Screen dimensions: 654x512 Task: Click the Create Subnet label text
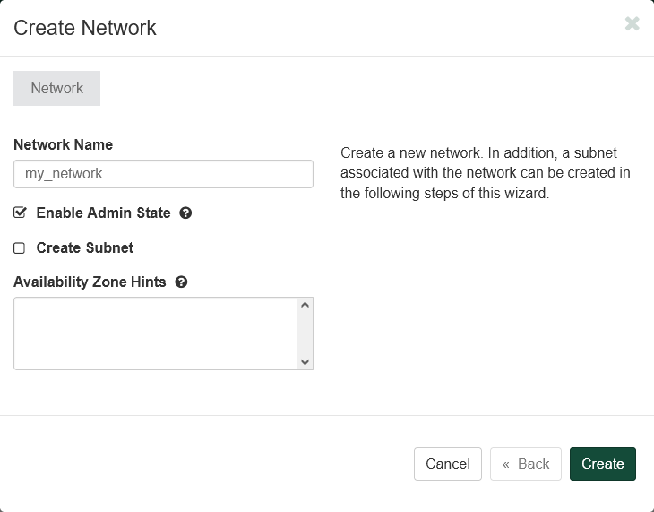point(85,247)
